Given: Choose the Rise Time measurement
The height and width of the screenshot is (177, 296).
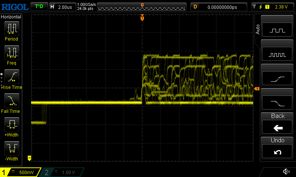Looking at the screenshot, I should pyautogui.click(x=11, y=79).
